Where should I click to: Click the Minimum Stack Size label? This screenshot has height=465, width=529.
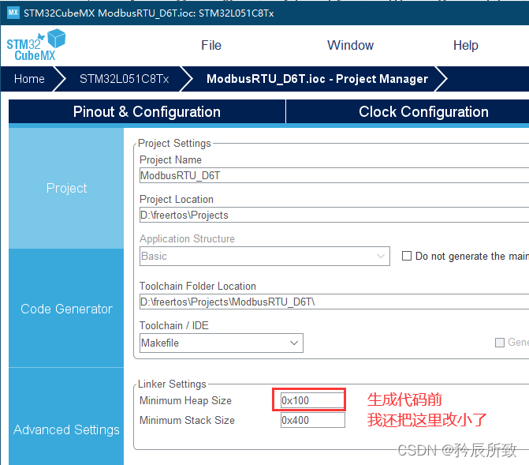click(x=188, y=420)
